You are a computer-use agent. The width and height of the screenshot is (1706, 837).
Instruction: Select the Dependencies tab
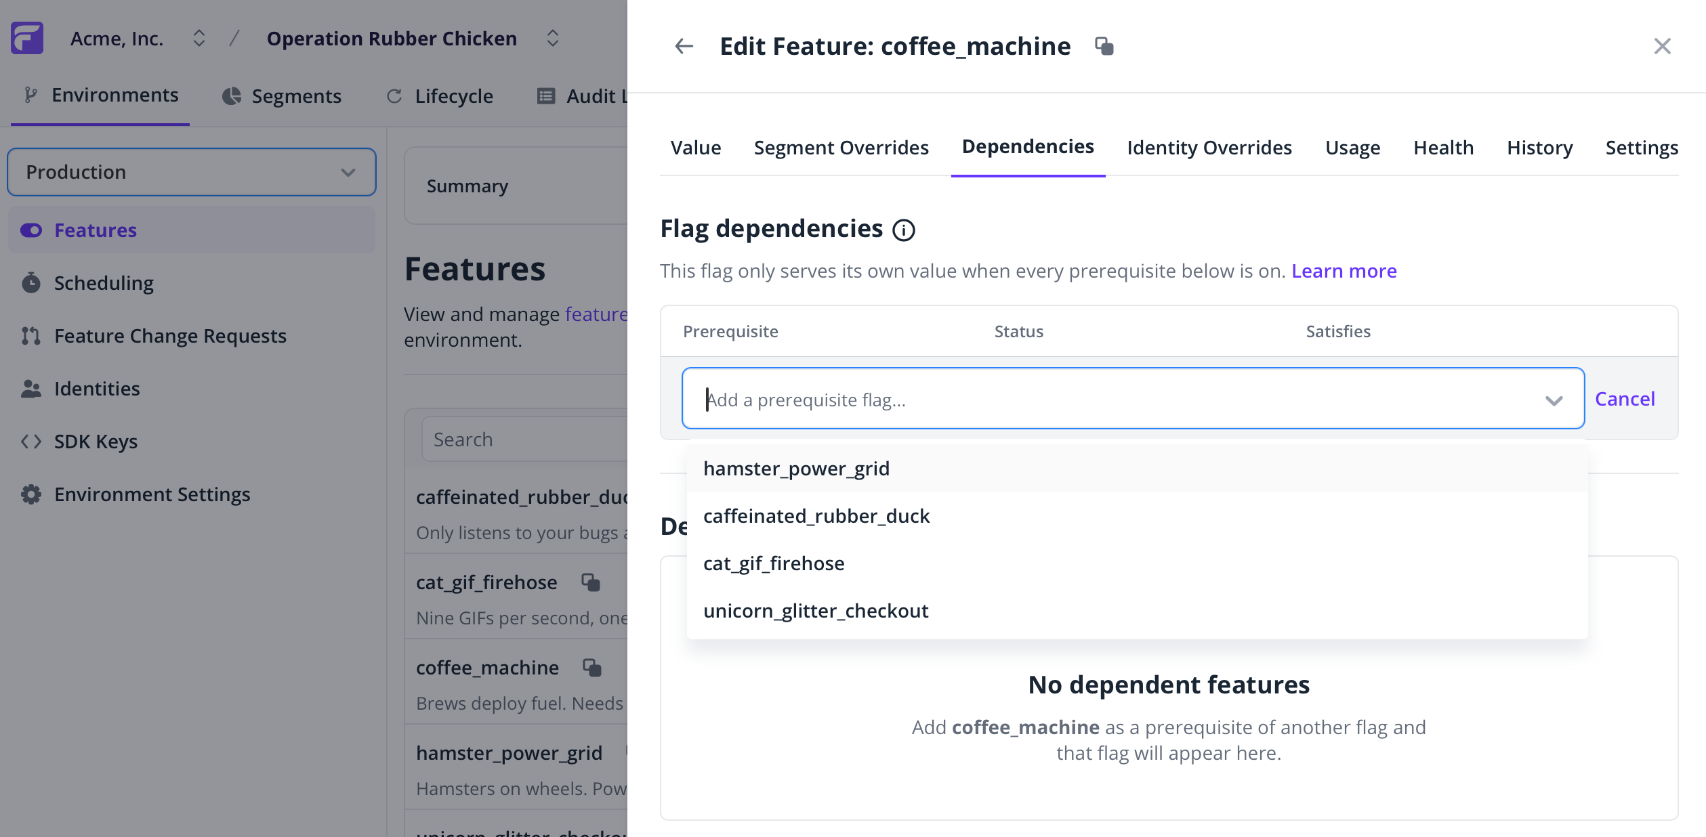point(1028,147)
